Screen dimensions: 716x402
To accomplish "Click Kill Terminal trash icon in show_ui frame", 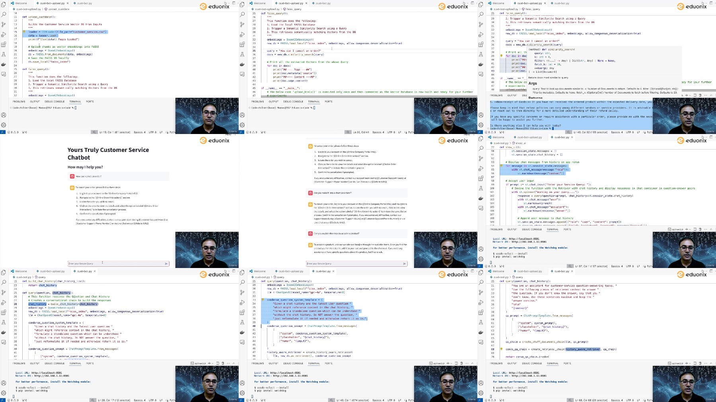I will [700, 229].
